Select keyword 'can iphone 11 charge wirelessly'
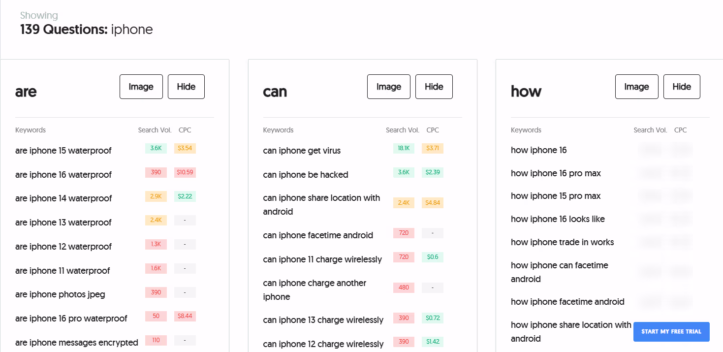The width and height of the screenshot is (723, 352). point(322,259)
